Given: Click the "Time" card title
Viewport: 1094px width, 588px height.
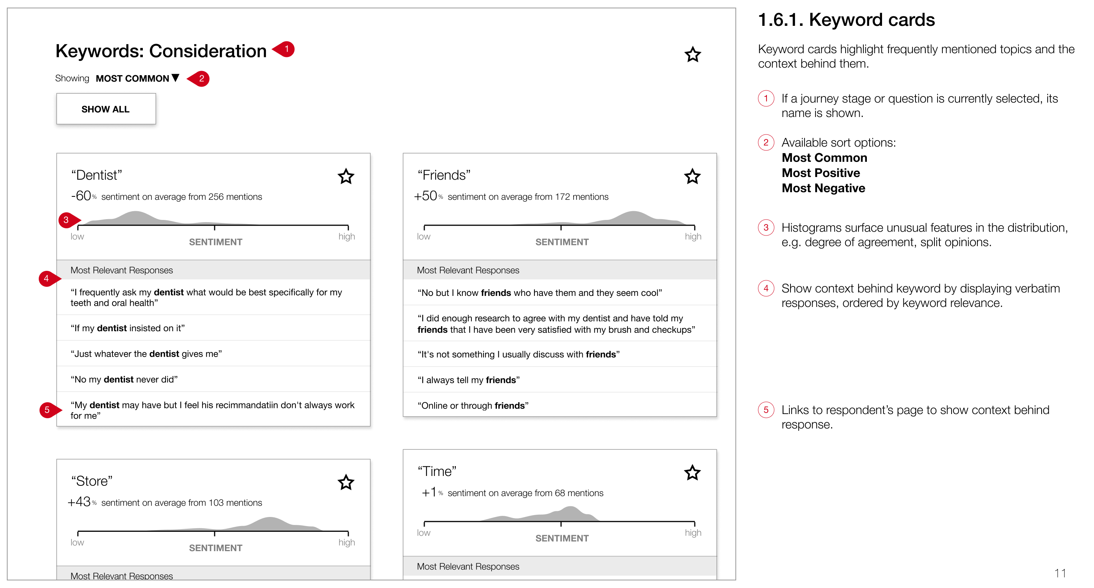Looking at the screenshot, I should [x=436, y=471].
